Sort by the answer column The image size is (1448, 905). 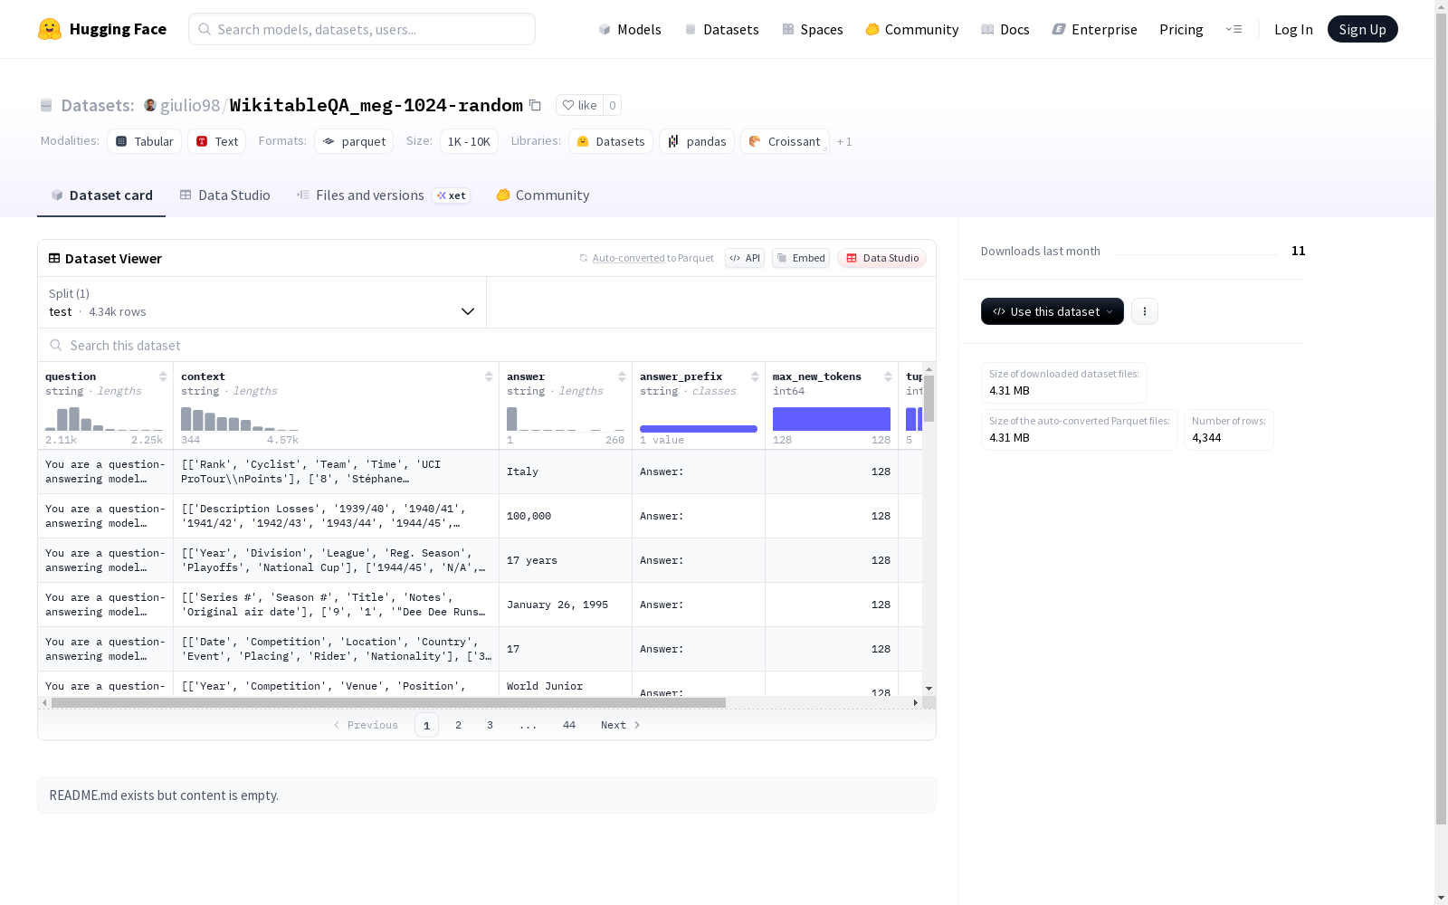(x=622, y=376)
